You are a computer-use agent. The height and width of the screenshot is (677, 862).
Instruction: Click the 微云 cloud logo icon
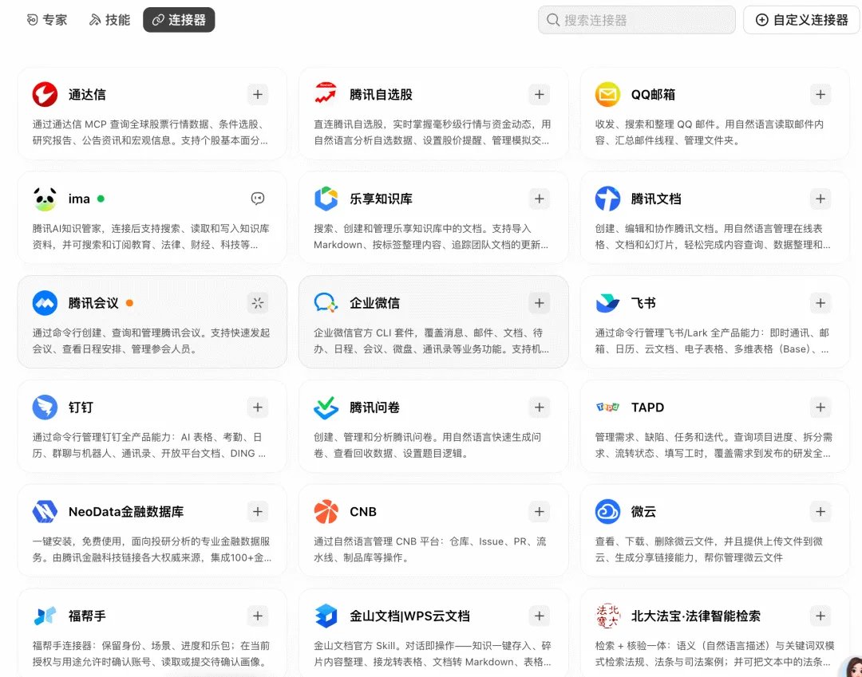[607, 512]
